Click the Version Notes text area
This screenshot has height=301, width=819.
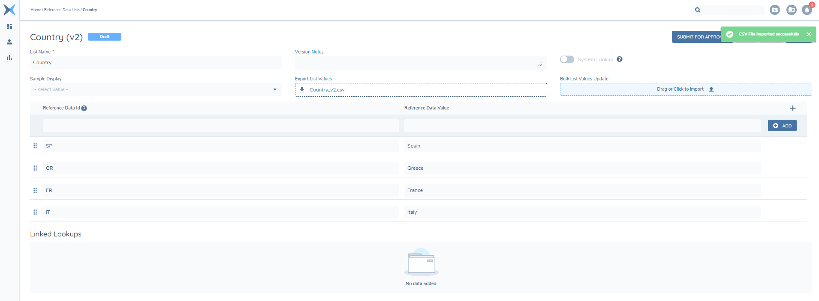tap(421, 63)
